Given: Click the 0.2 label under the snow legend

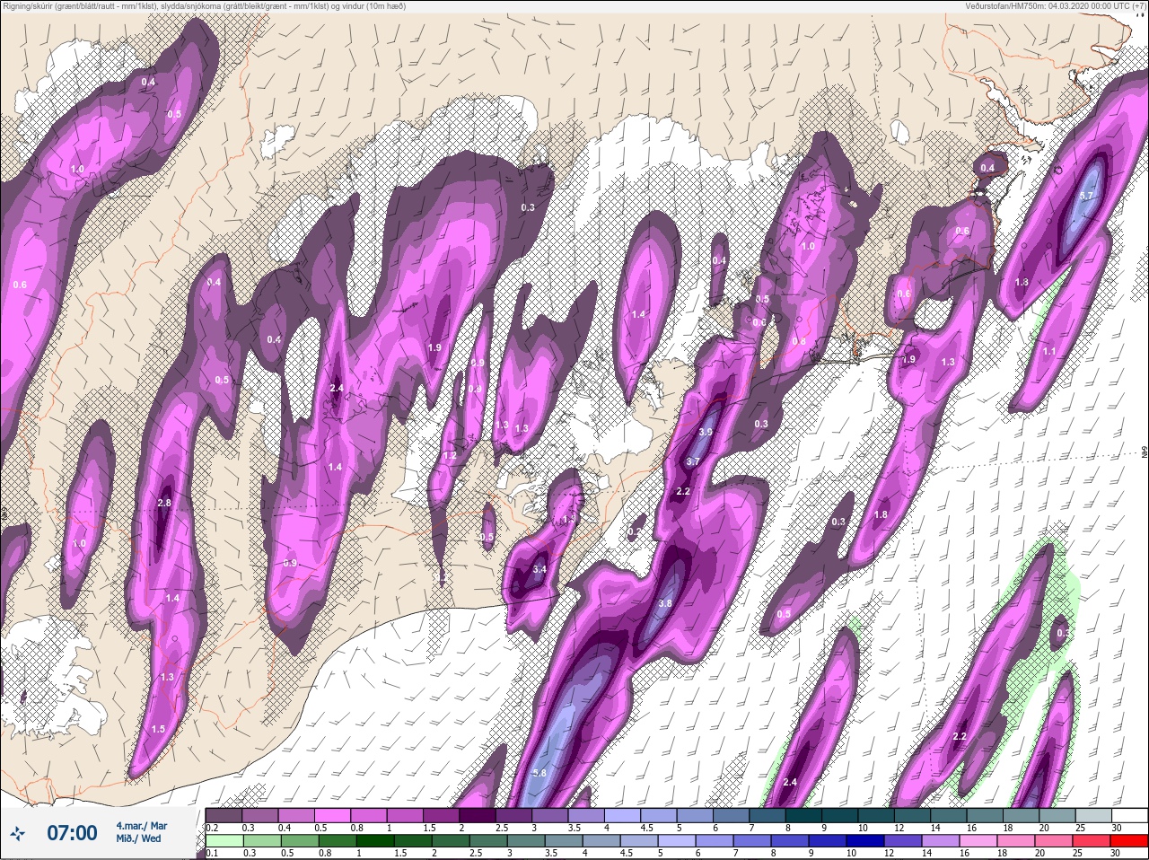Looking at the screenshot, I should coord(212,826).
